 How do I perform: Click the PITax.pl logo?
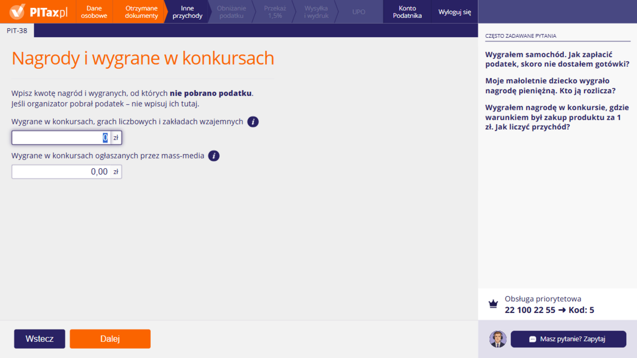38,12
